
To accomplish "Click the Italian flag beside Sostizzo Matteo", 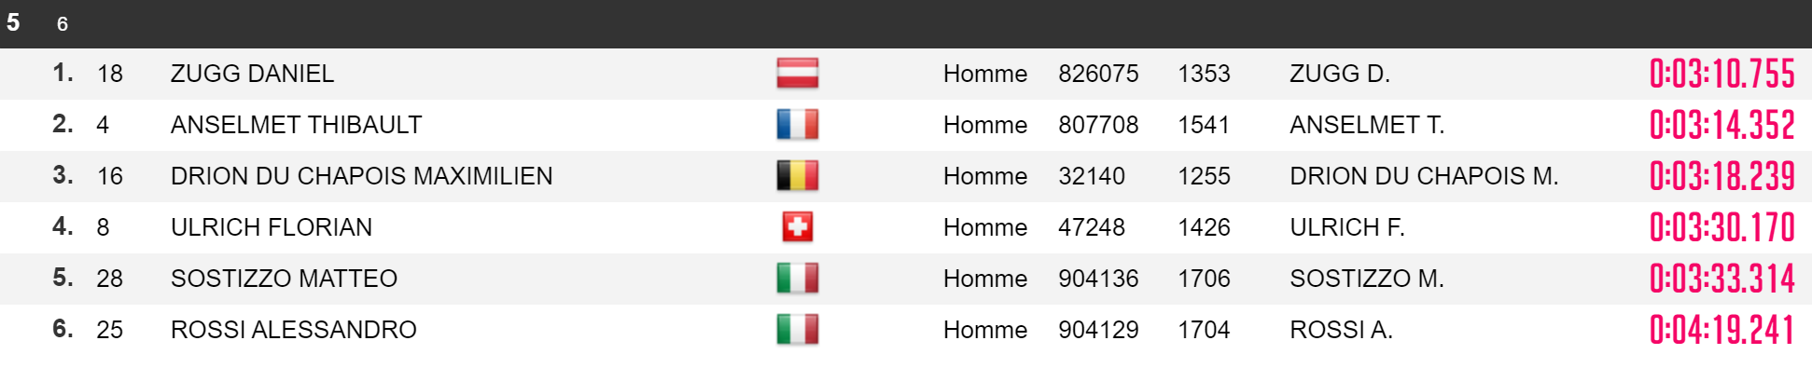I will point(798,279).
